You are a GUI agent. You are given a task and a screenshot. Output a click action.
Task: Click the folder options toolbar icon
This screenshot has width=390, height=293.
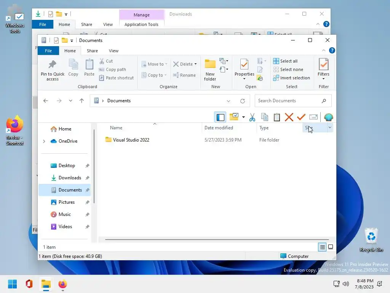tap(234, 117)
